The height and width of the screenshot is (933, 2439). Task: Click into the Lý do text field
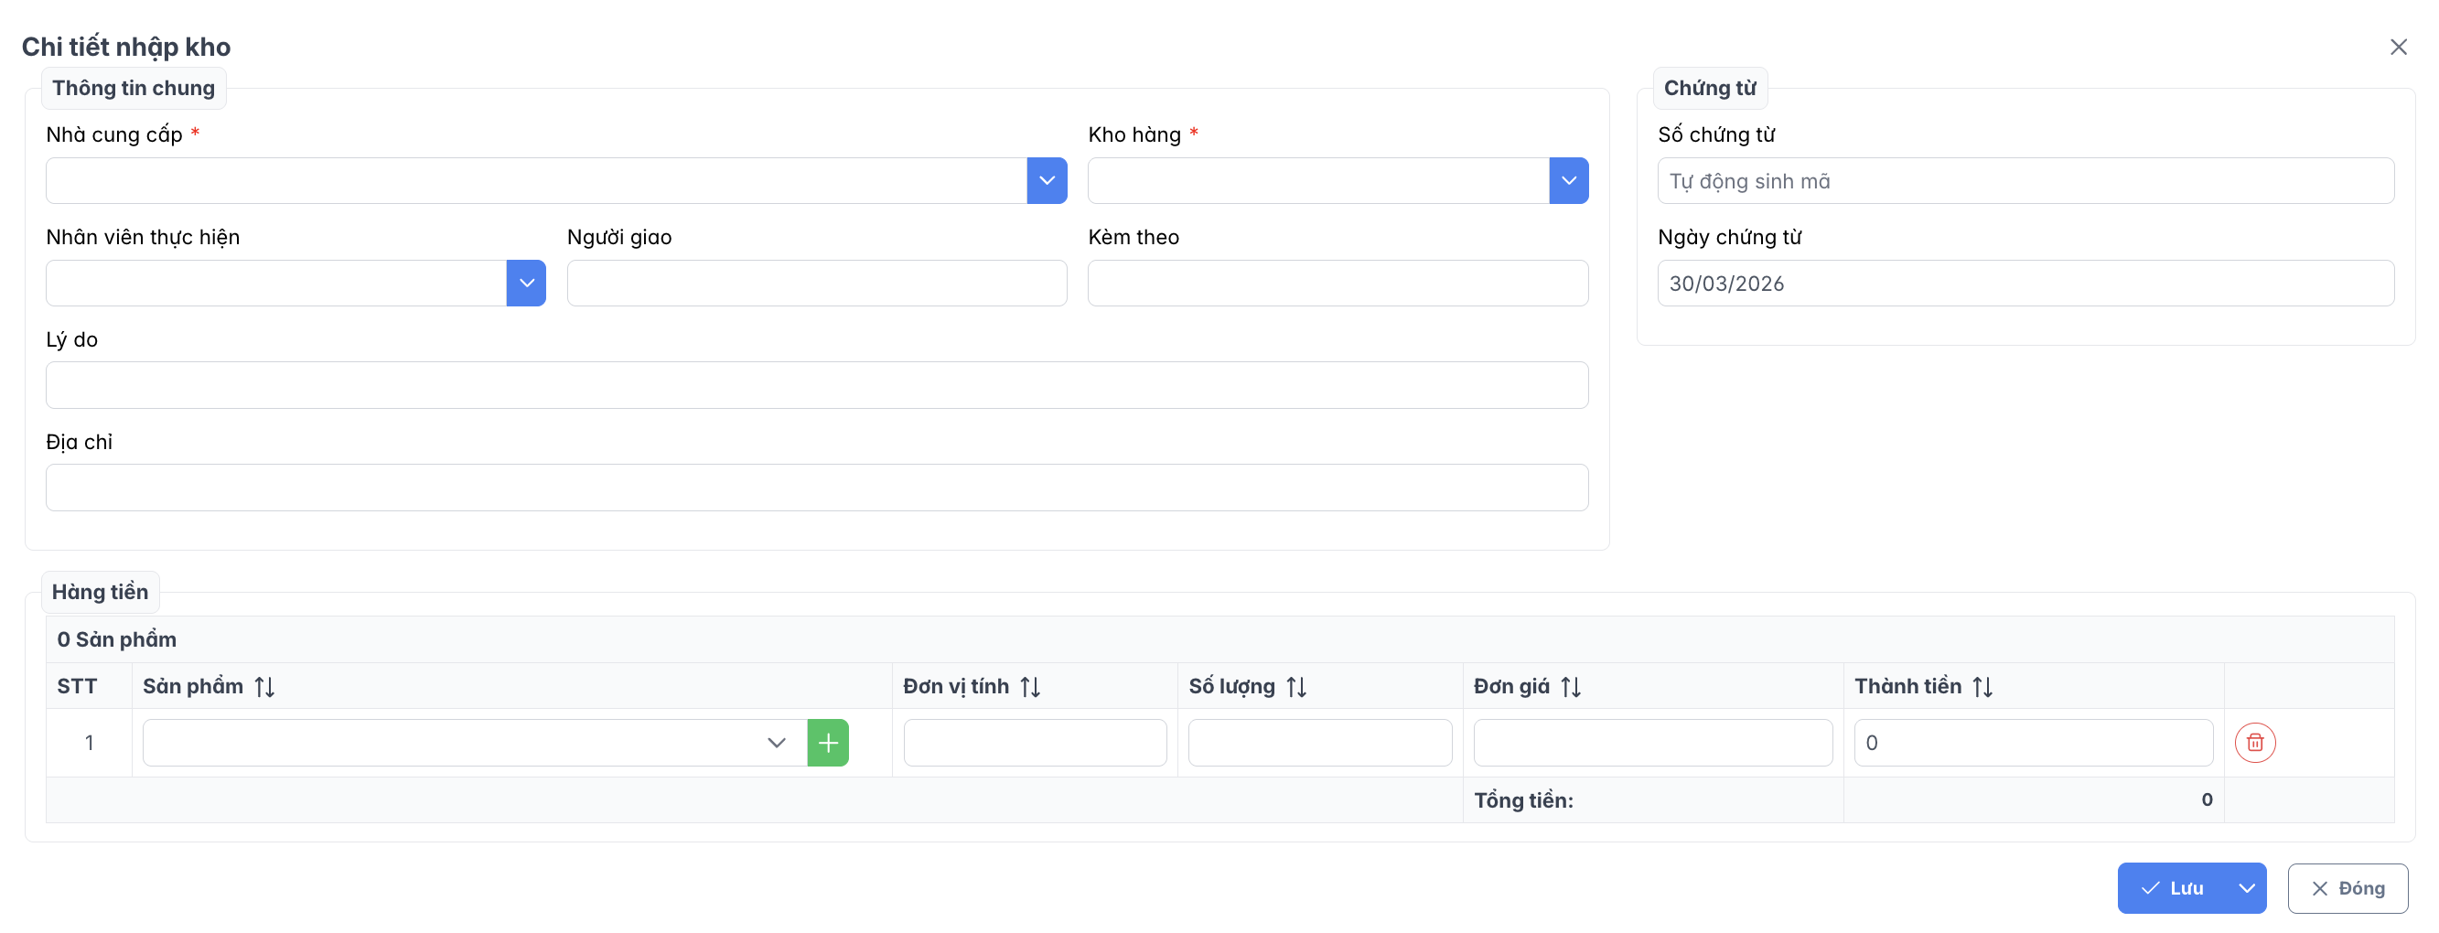(x=816, y=385)
